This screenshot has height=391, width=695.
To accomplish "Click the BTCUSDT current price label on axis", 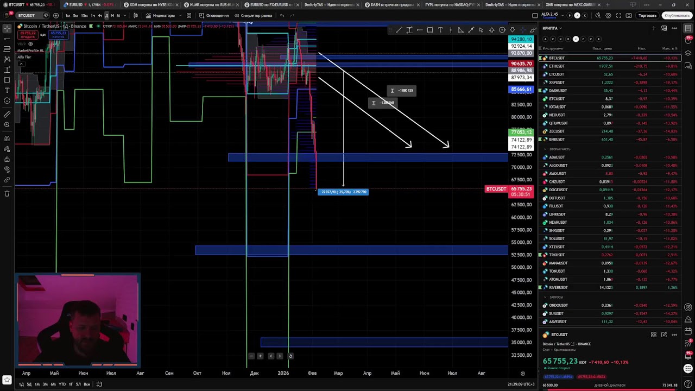I will click(x=510, y=191).
